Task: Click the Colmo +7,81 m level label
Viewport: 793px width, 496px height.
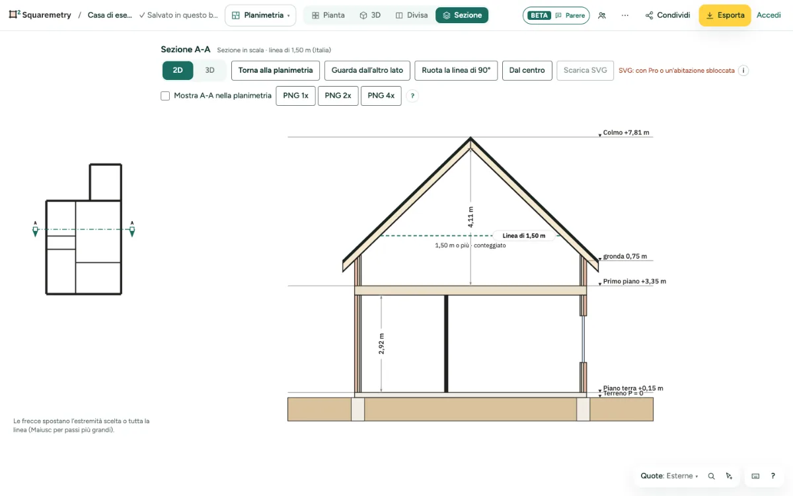Action: tap(626, 133)
